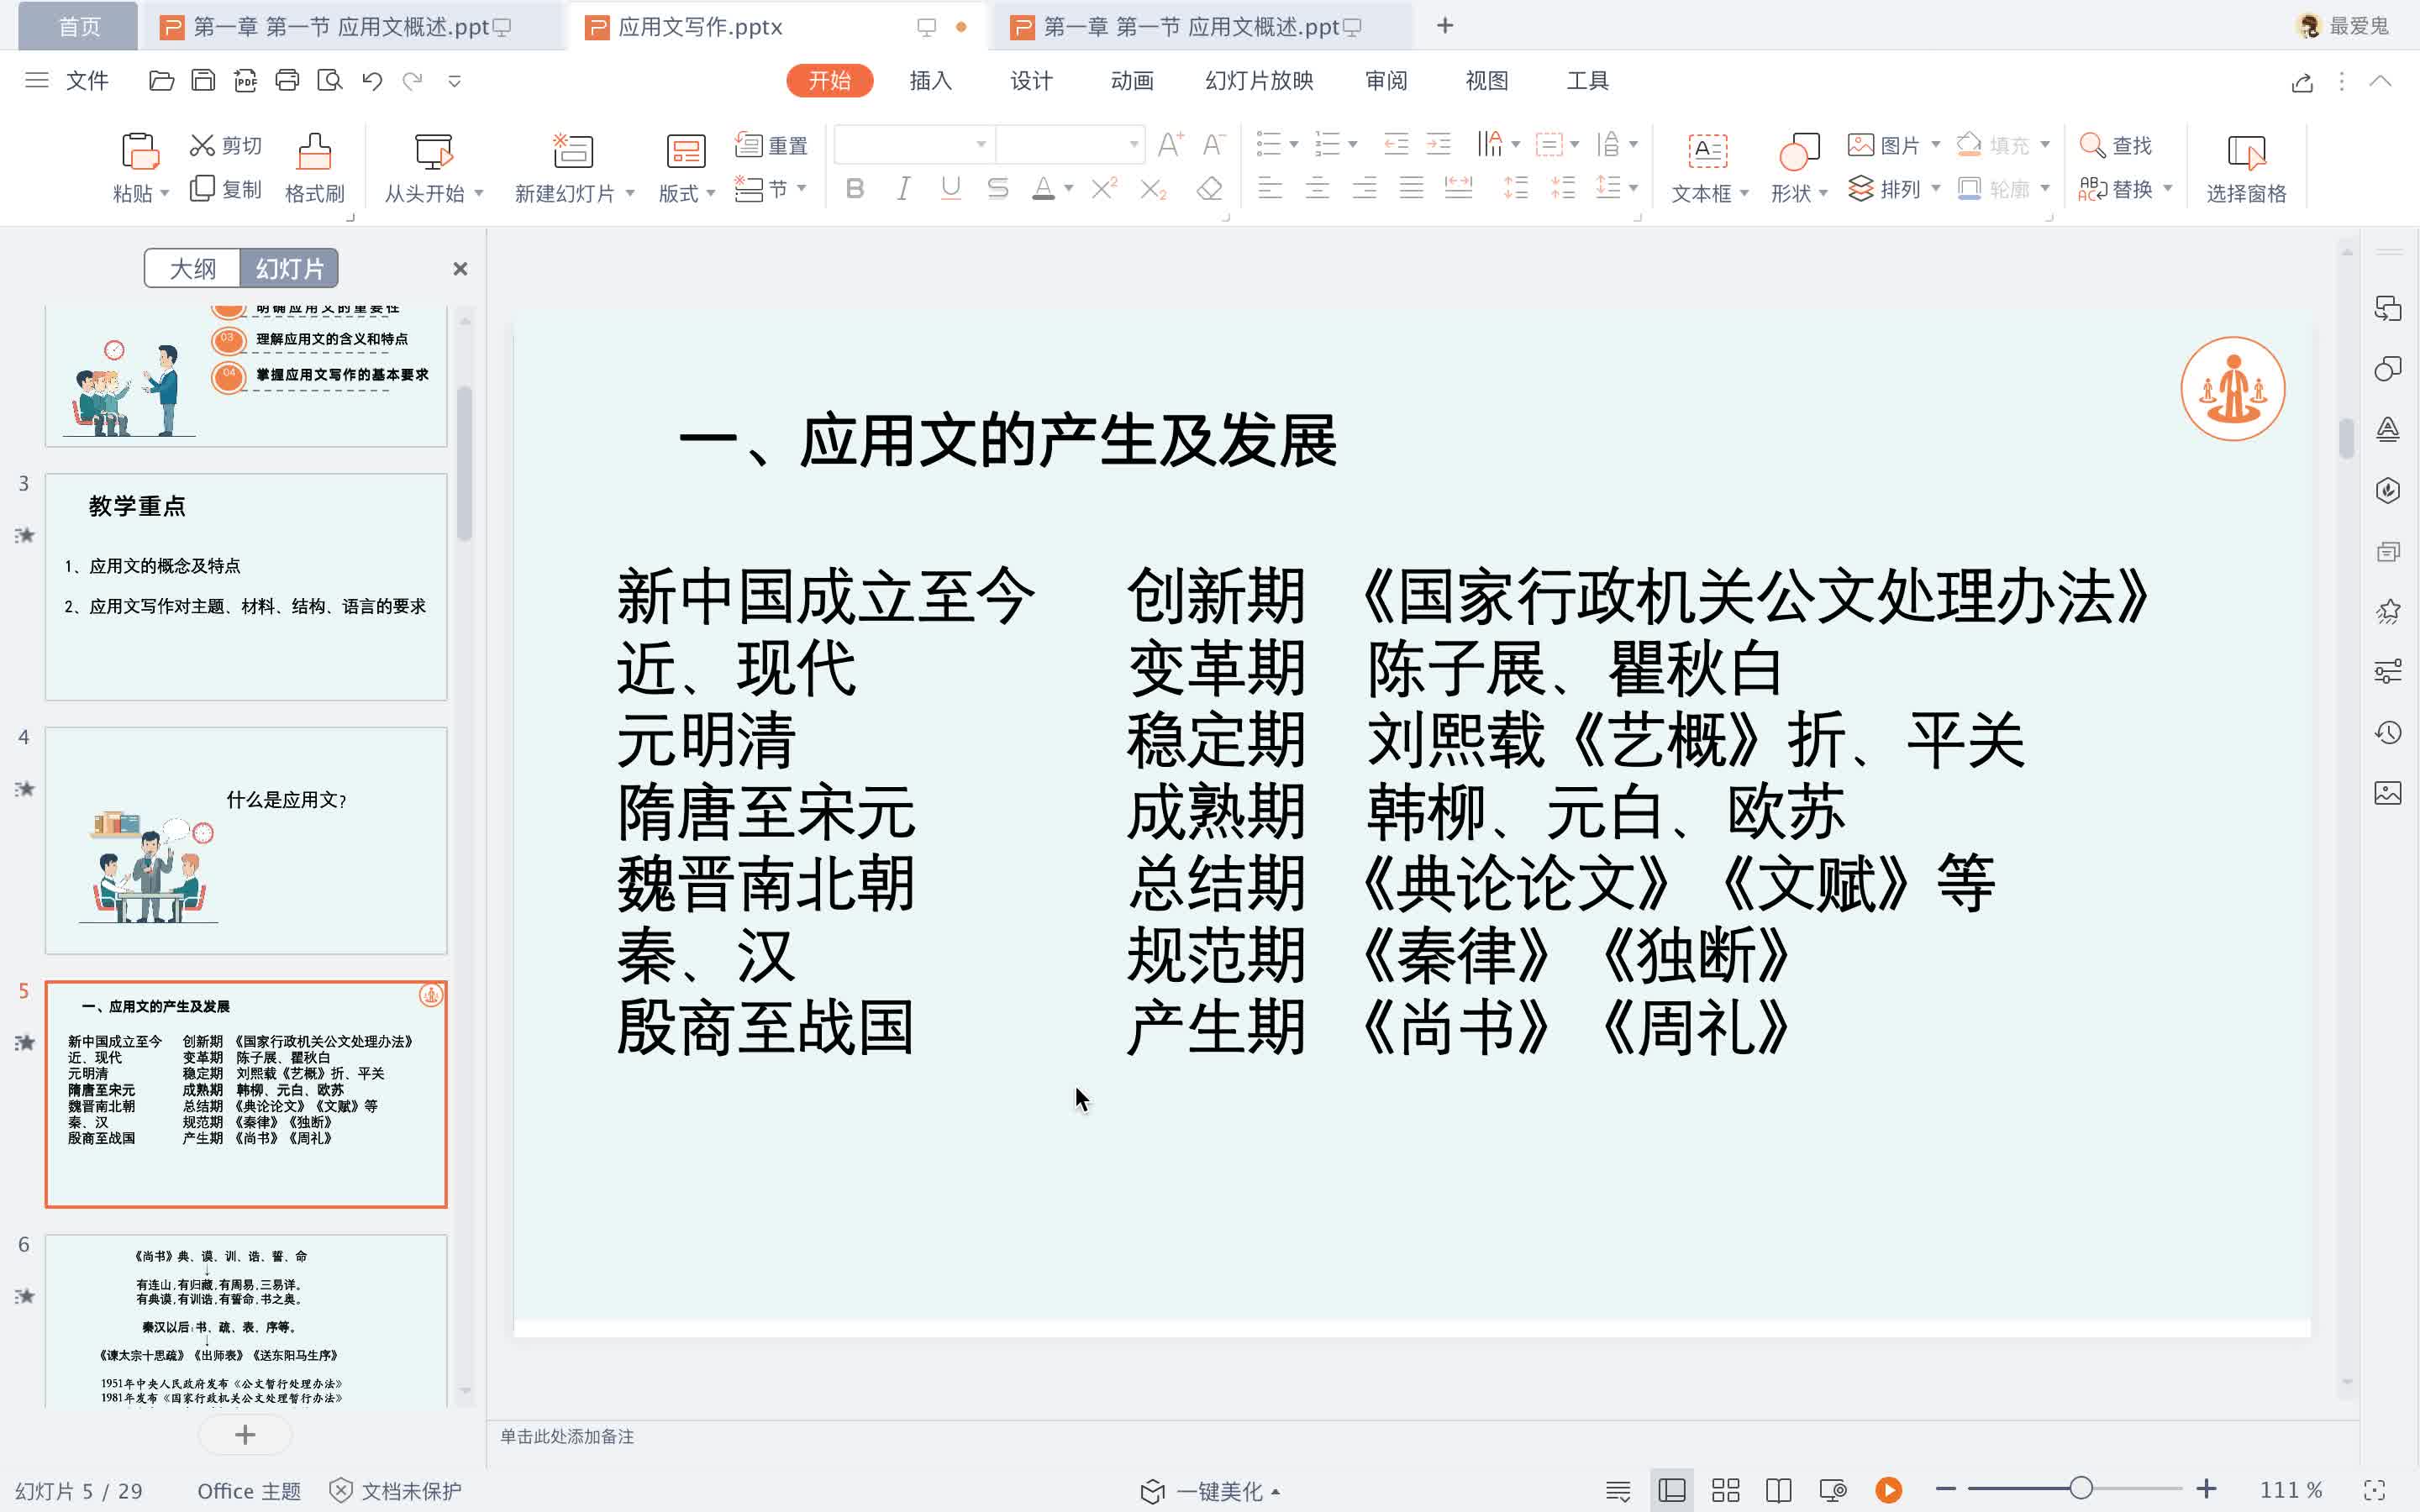Start slideshow with 从头开始 icon

pos(434,151)
